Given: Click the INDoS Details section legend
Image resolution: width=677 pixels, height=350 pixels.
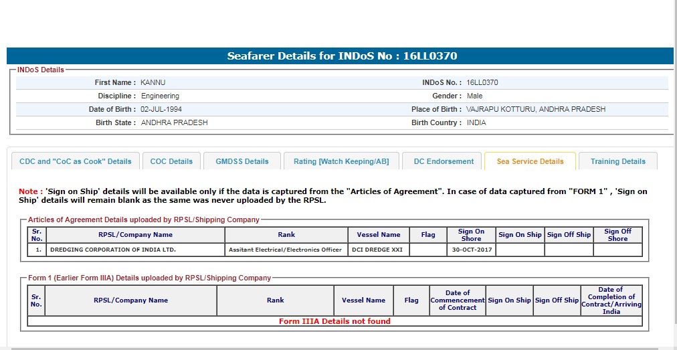Looking at the screenshot, I should point(41,70).
